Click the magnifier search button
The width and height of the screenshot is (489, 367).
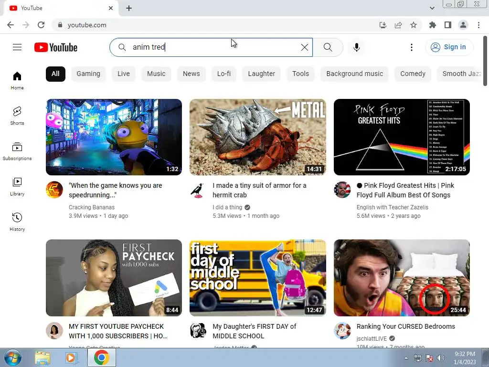tap(328, 47)
